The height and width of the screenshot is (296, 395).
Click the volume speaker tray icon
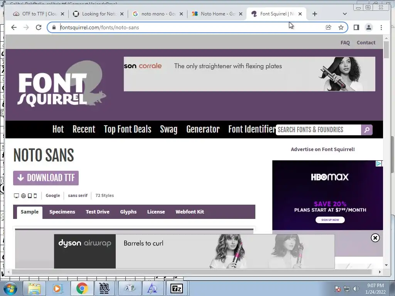coord(356,289)
